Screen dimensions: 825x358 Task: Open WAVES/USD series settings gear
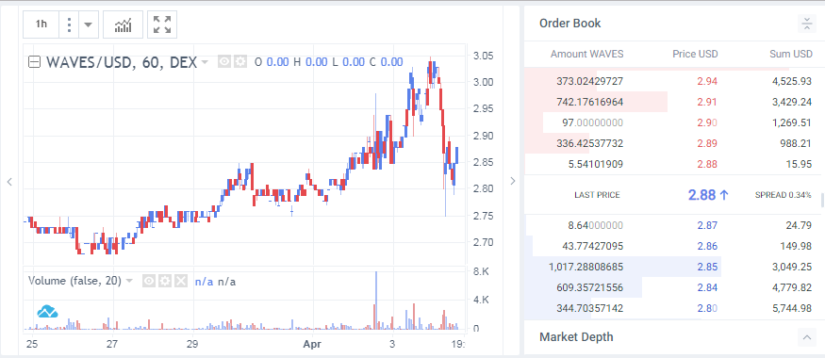(240, 62)
